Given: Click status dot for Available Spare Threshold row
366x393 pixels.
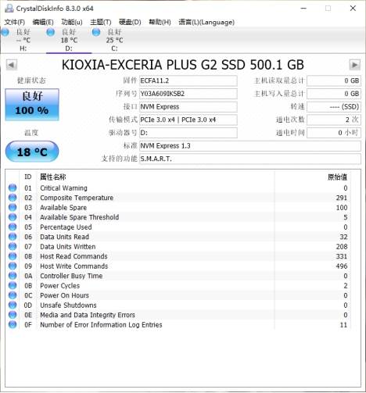Looking at the screenshot, I should click(x=13, y=217).
